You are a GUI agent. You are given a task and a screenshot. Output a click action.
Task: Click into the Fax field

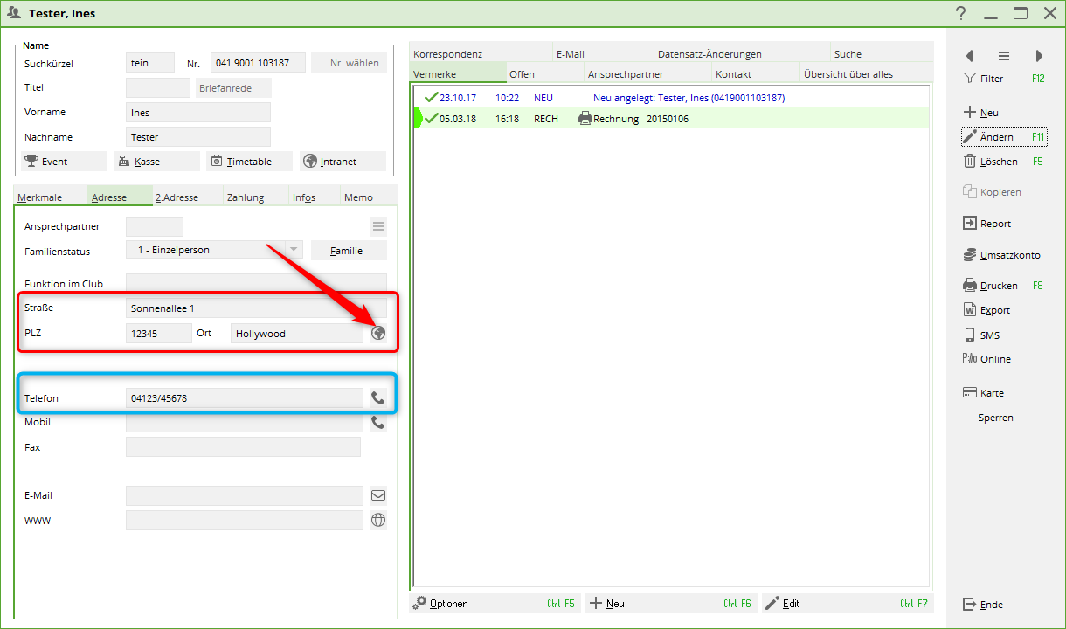point(243,447)
